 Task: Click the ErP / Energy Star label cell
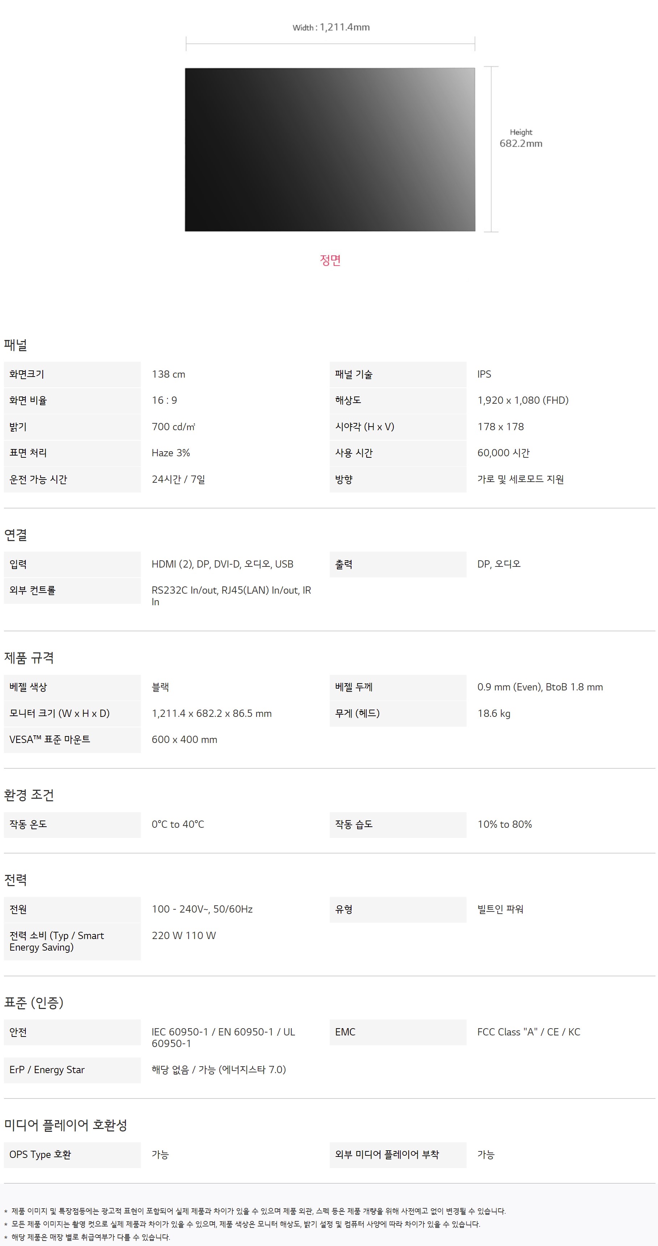point(72,1070)
